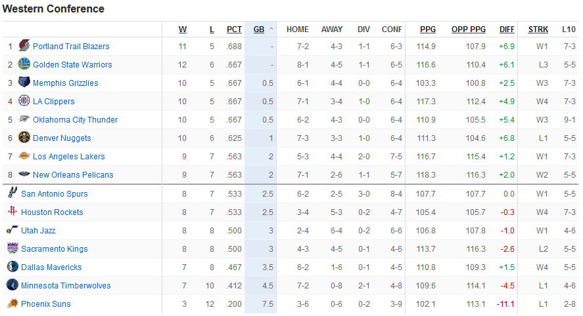583x316 pixels.
Task: Sort table by PCT header
Action: 234,30
